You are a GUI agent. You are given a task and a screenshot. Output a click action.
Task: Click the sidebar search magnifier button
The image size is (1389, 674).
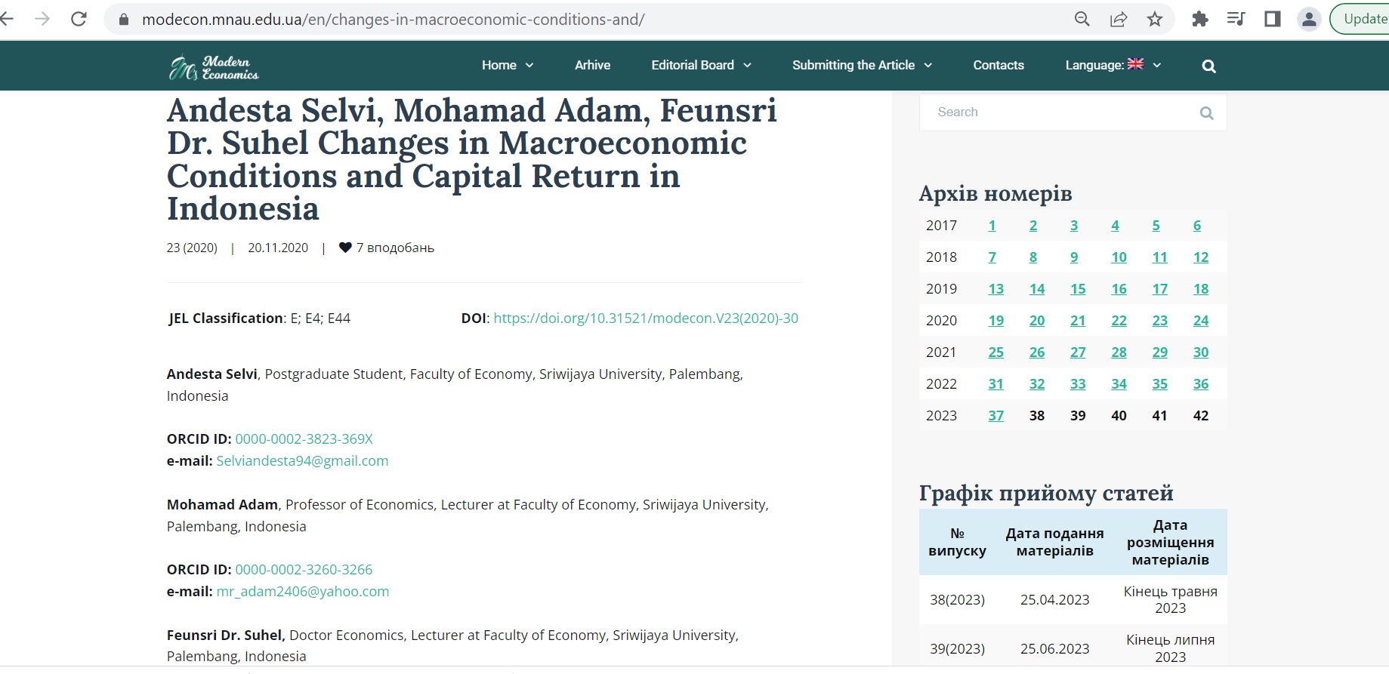1206,112
